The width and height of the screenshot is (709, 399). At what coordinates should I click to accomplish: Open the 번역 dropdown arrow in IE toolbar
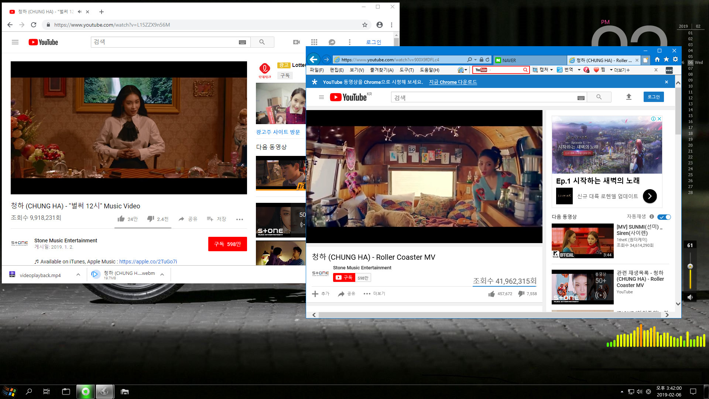tap(579, 70)
